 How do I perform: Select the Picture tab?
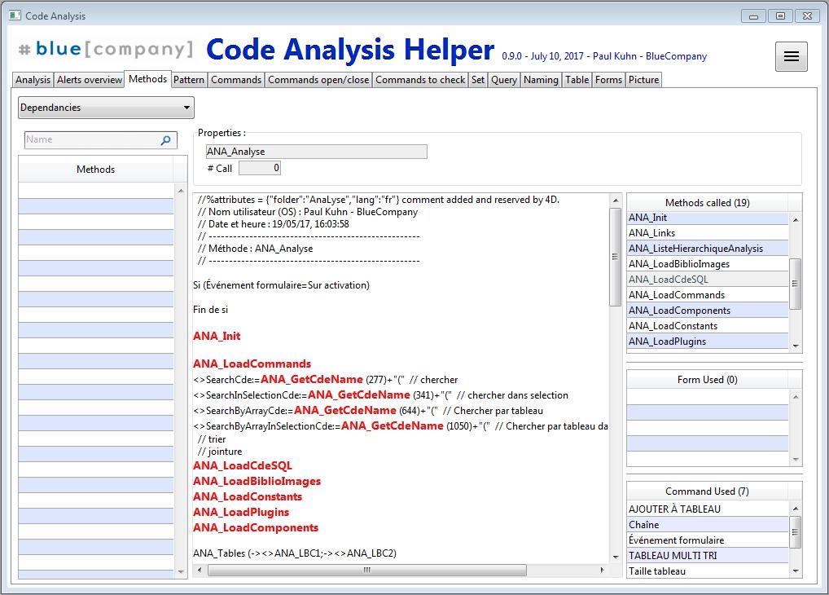pos(643,80)
